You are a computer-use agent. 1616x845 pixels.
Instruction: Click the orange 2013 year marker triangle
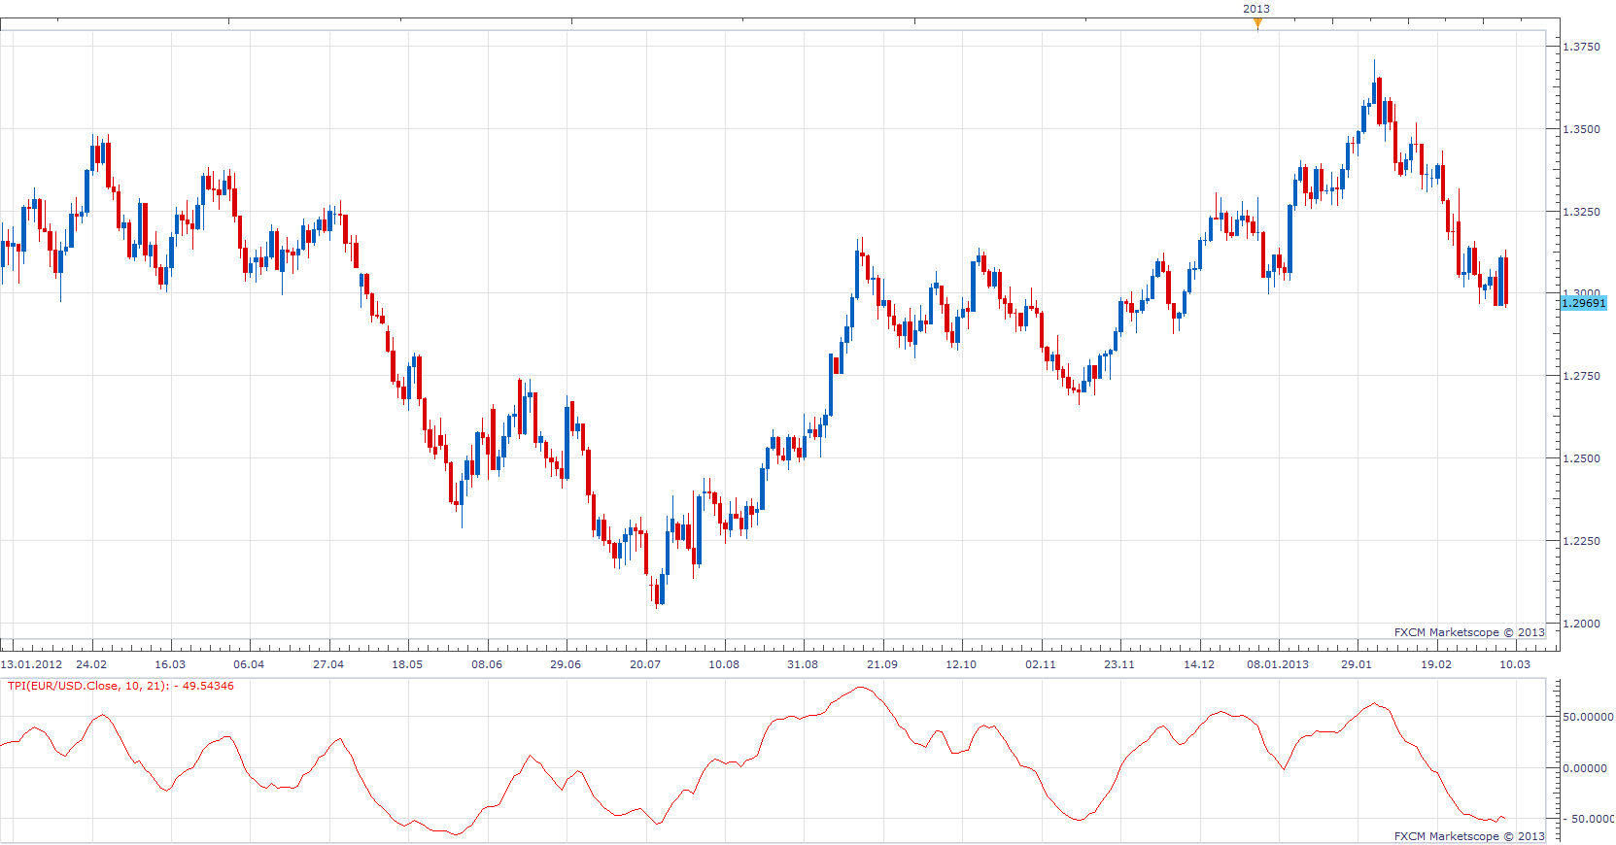[x=1257, y=24]
